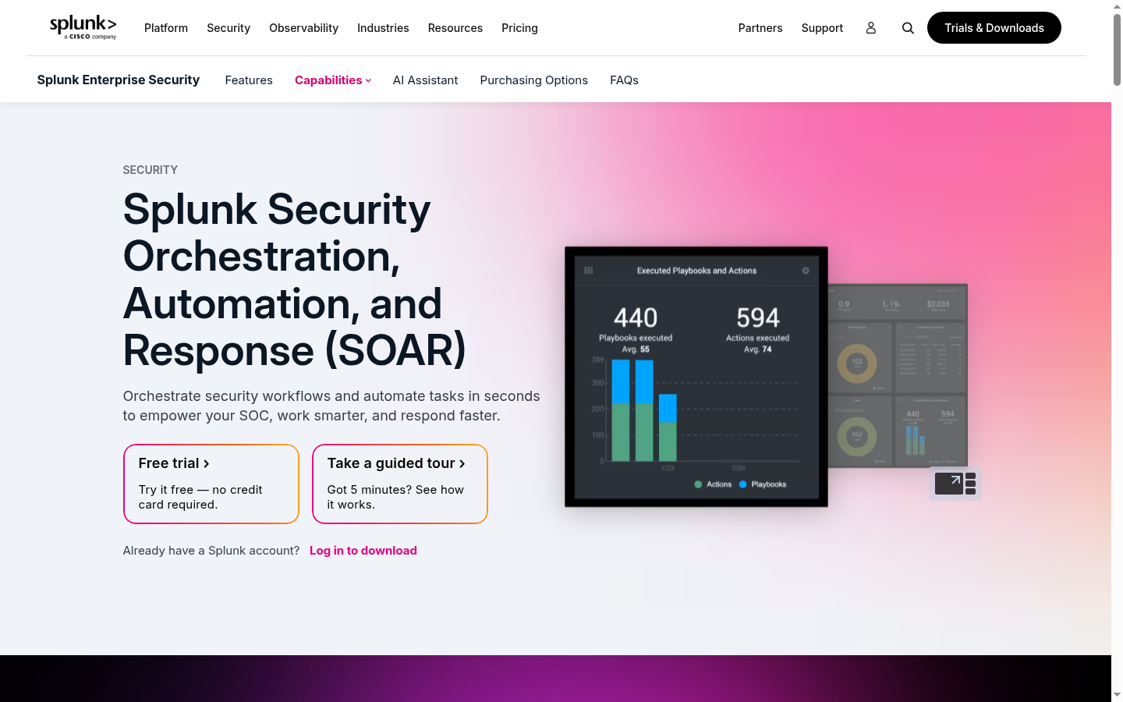The height and width of the screenshot is (702, 1123).
Task: Open the user account icon
Action: pos(871,28)
